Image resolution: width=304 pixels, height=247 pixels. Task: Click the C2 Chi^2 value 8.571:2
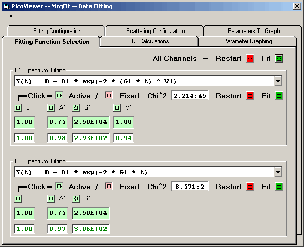click(190, 187)
